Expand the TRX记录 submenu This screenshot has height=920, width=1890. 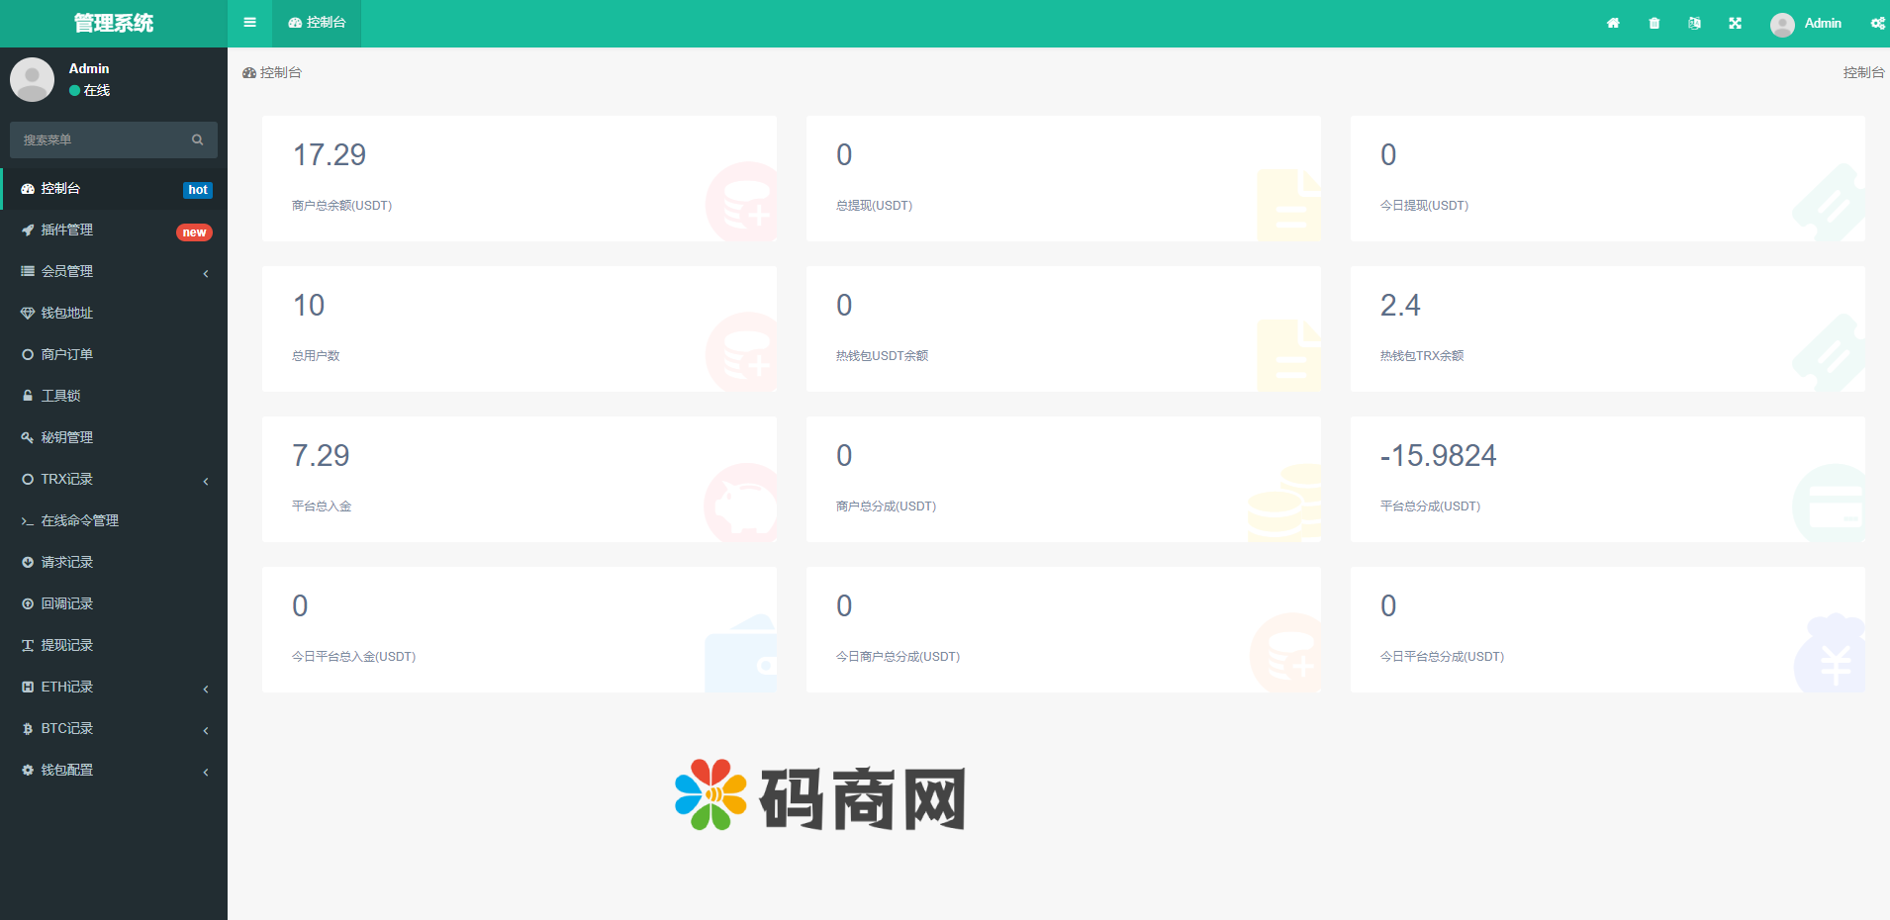click(x=114, y=479)
